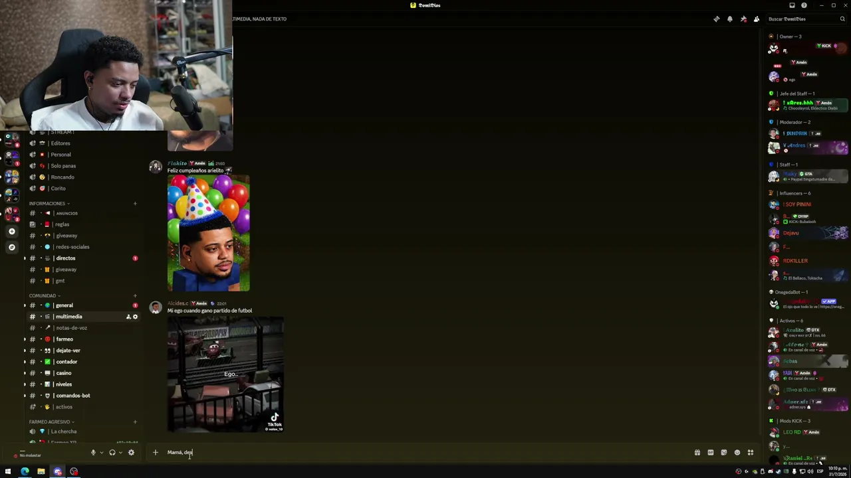Screen dimensions: 851x478
Task: Open the Windows Start menu
Action: (x=8, y=472)
